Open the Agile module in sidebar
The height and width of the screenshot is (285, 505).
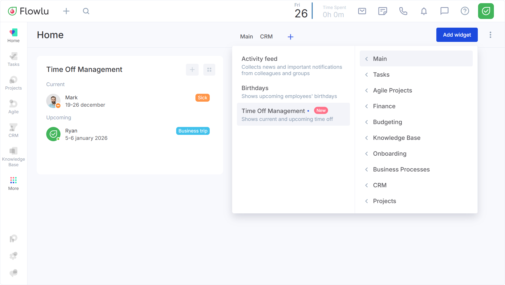(x=13, y=107)
